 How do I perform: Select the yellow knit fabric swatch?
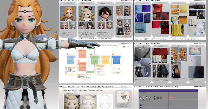177,30
